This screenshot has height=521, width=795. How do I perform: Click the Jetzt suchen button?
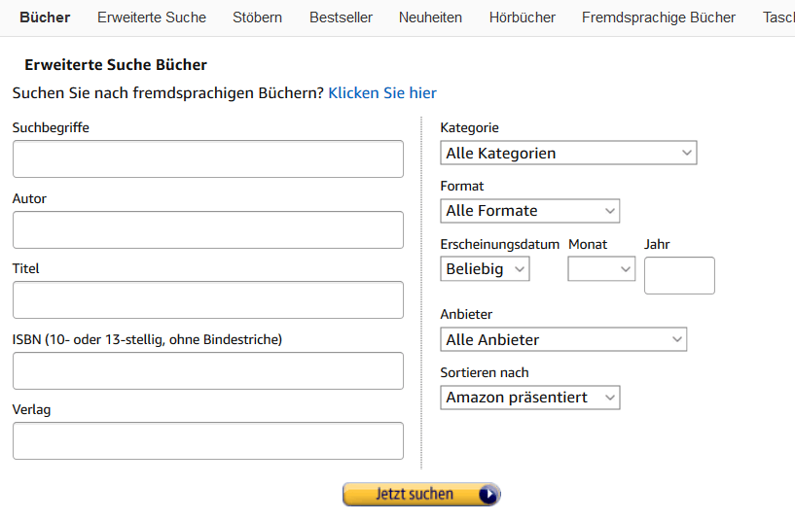tap(420, 494)
